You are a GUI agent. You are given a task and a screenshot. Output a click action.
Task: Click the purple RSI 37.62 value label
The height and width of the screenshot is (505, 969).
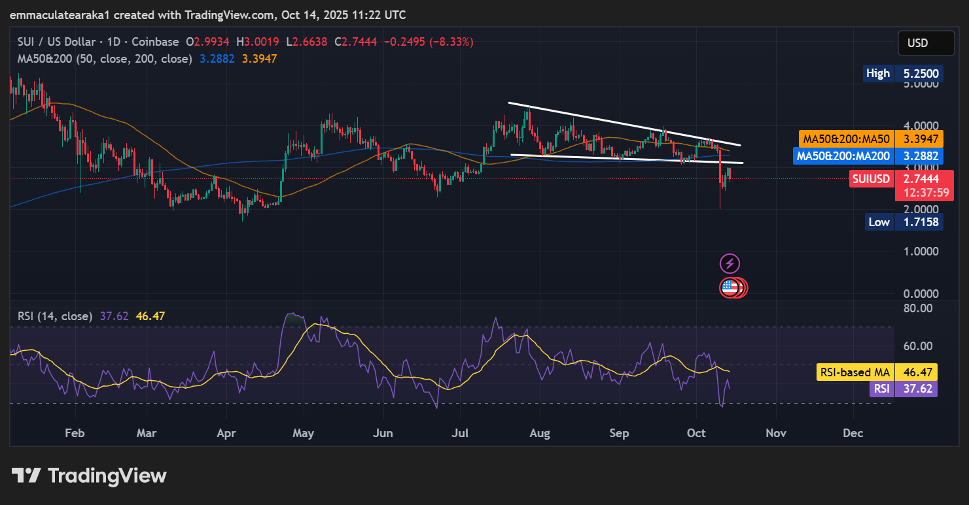click(902, 389)
